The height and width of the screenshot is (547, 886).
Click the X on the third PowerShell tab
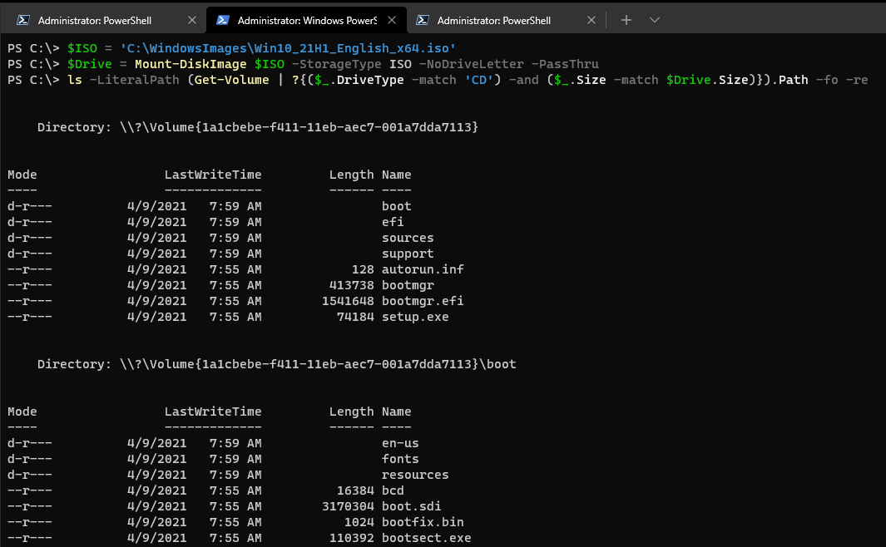pyautogui.click(x=591, y=18)
